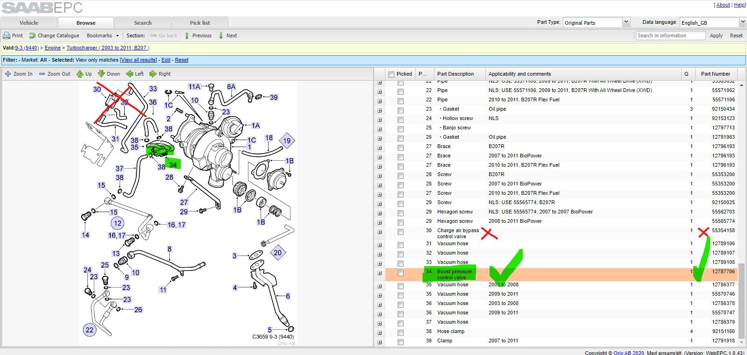Check the Hose clamp row checkbox
Viewport: 747px width, 355px height.
tap(400, 333)
